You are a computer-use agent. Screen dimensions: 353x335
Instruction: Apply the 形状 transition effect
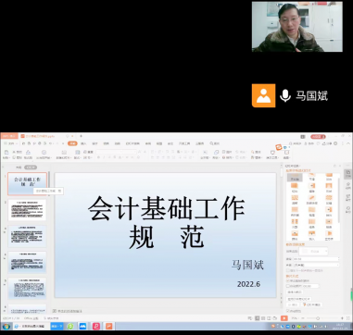click(329, 188)
